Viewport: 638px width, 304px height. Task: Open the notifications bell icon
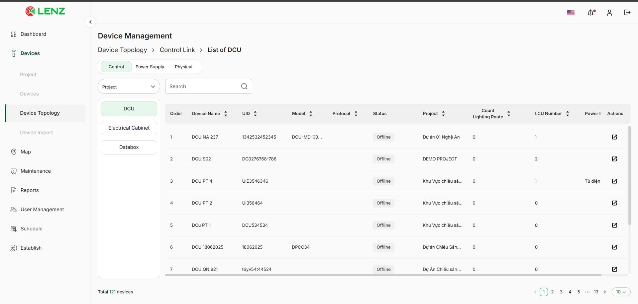(x=591, y=13)
